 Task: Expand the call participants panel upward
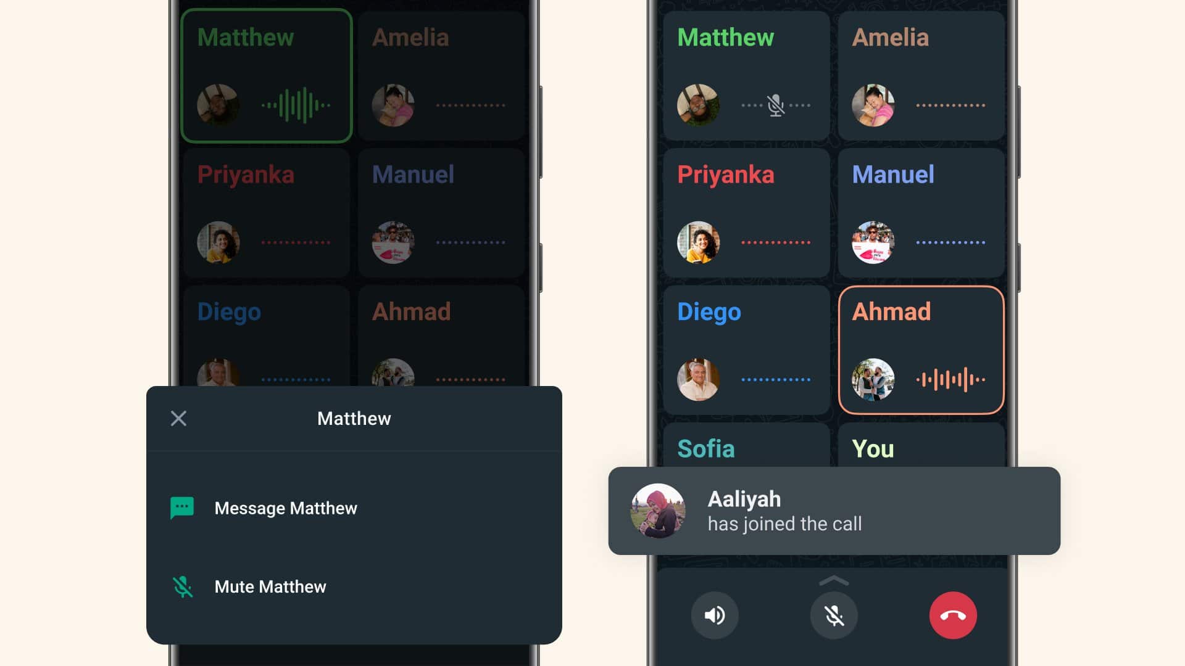pyautogui.click(x=833, y=579)
